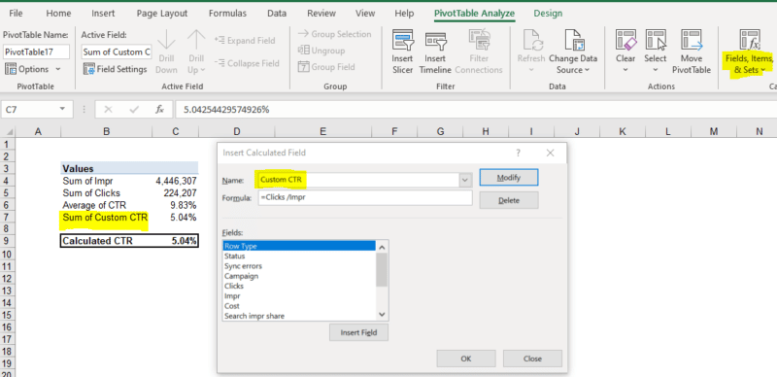
Task: Click the Fields list scrollbar thumb
Action: (x=382, y=269)
